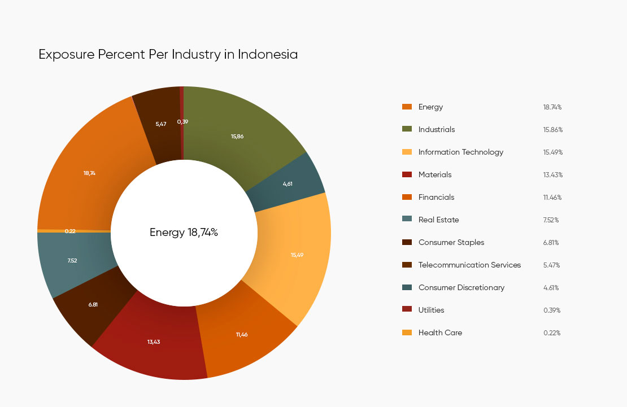The width and height of the screenshot is (627, 407).
Task: Click the Financials legend label
Action: pos(436,197)
